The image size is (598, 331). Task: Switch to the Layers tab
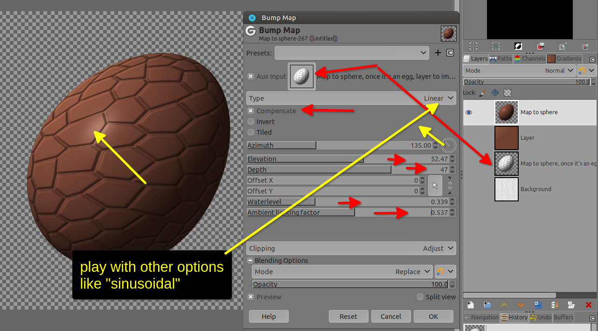[475, 59]
